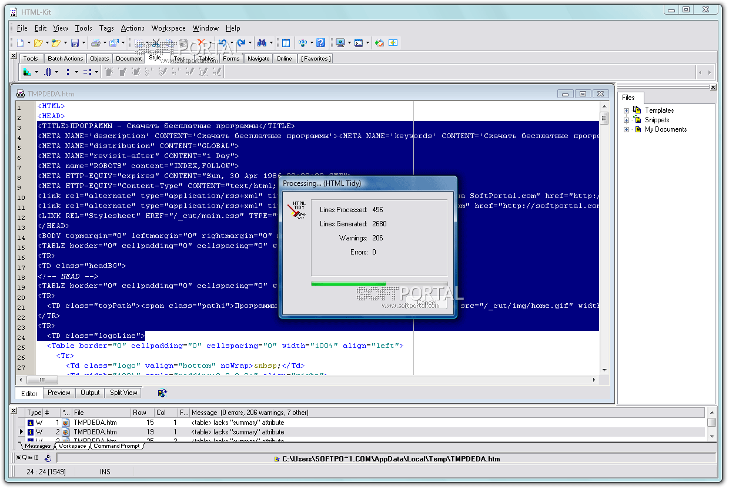This screenshot has width=729, height=489.
Task: Open the [ Favorites ] toolbar tab
Action: tap(316, 58)
